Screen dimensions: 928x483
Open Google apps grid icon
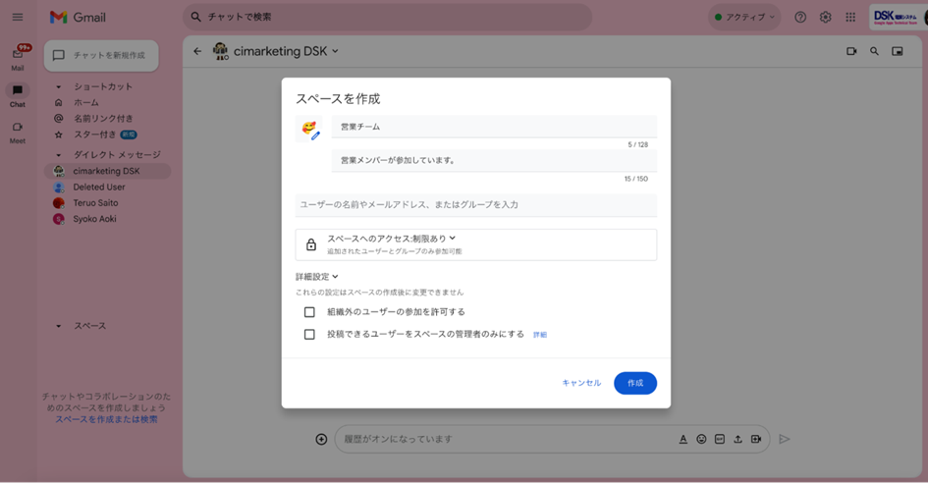(850, 18)
